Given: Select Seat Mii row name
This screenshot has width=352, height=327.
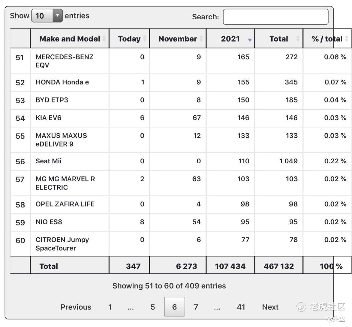Looking at the screenshot, I should (x=48, y=161).
